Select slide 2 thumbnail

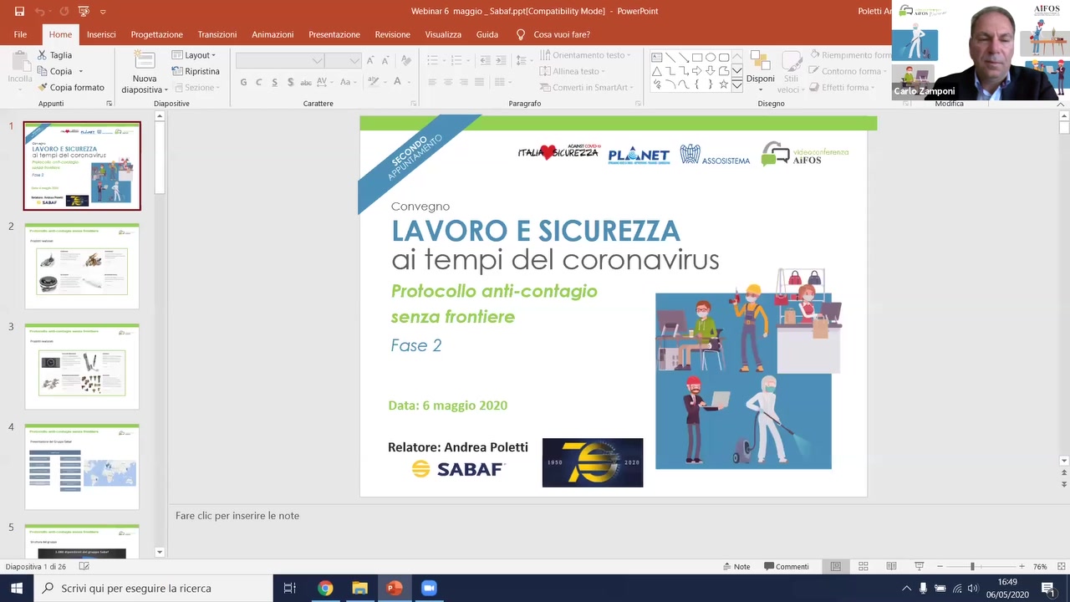[82, 266]
